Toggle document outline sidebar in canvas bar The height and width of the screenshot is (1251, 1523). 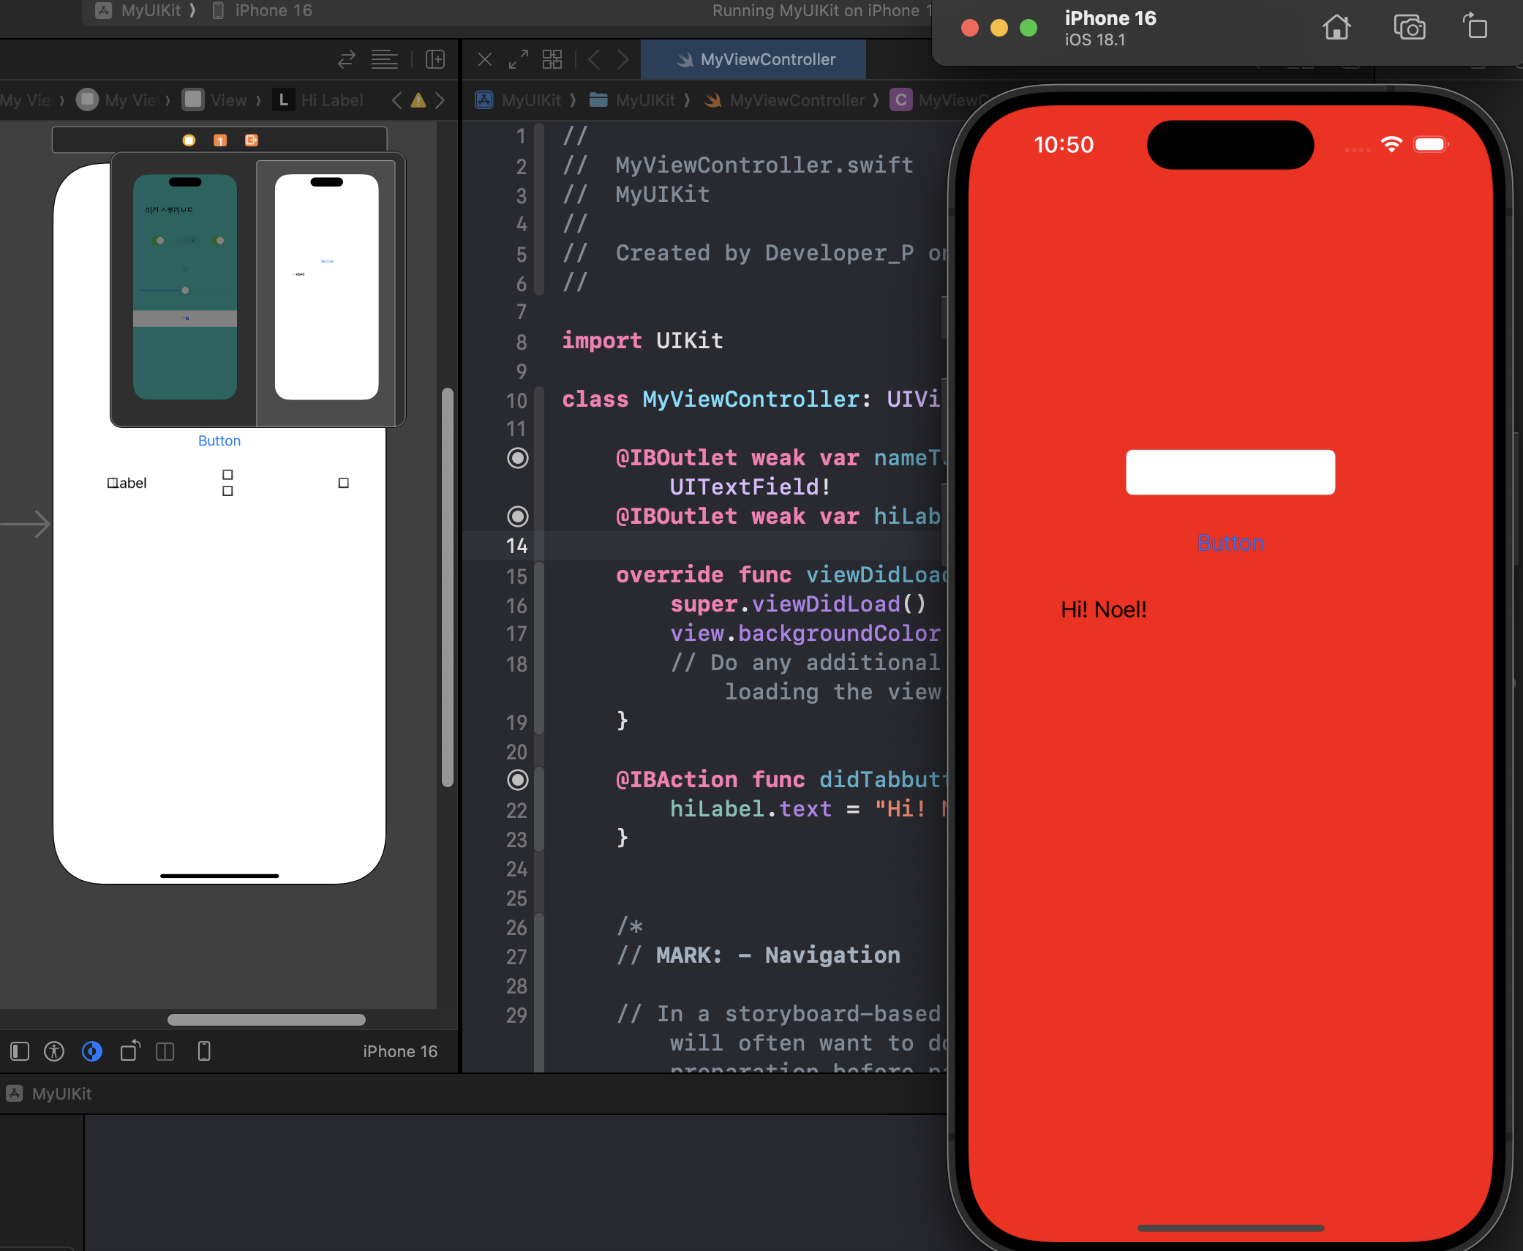[20, 1051]
